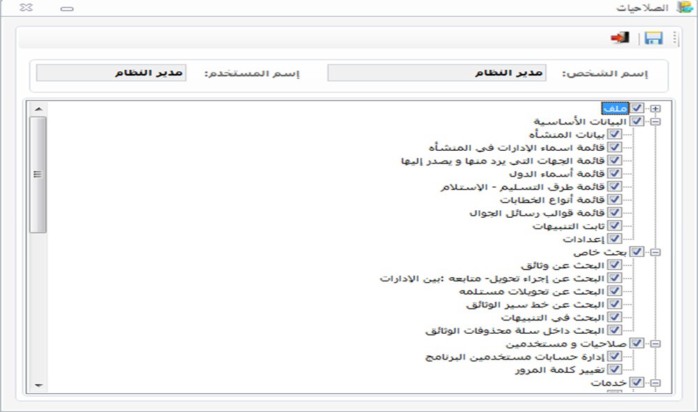
Task: Collapse the بحث خاص tree node
Action: [655, 252]
